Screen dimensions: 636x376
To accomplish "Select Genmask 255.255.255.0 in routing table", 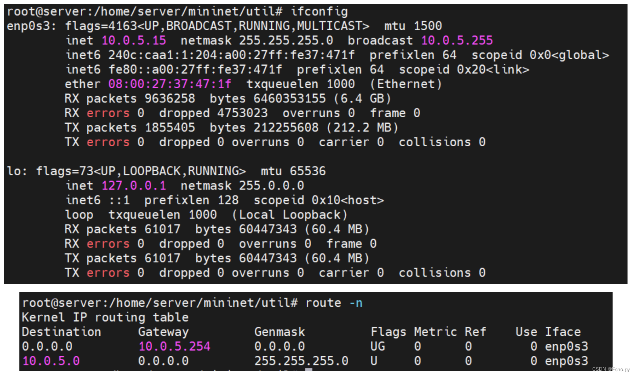I will [x=301, y=361].
